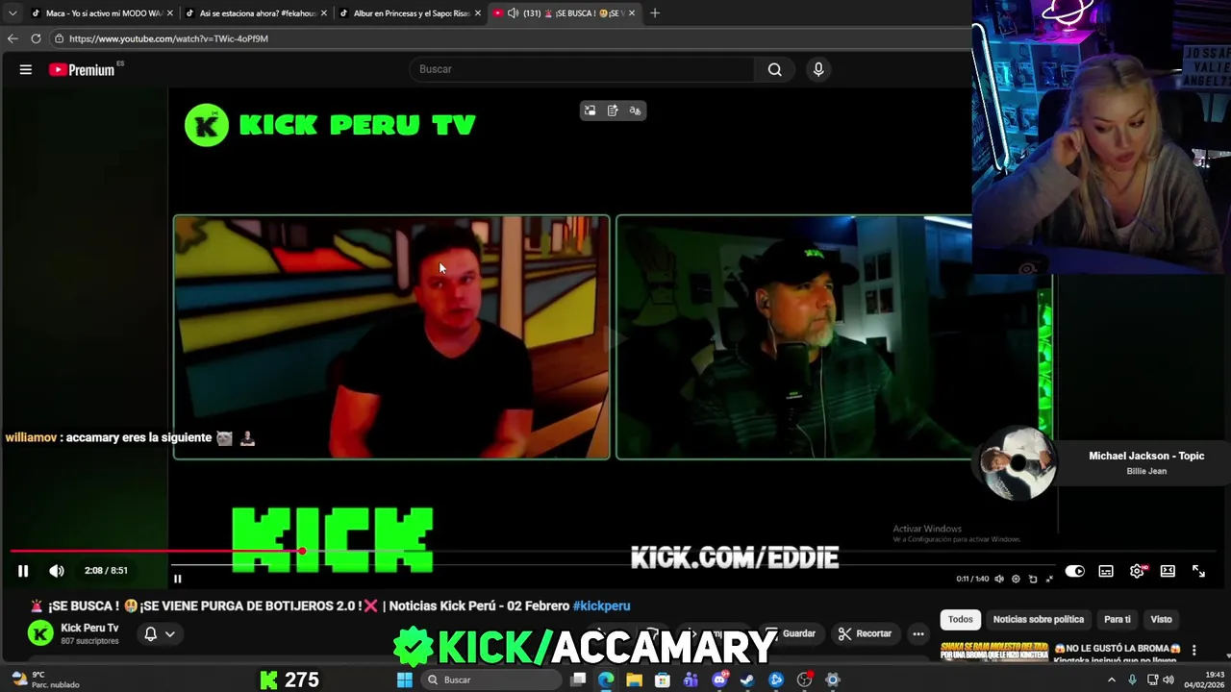Open the Kick Peru Tv channel name link
The image size is (1231, 692).
coord(89,628)
